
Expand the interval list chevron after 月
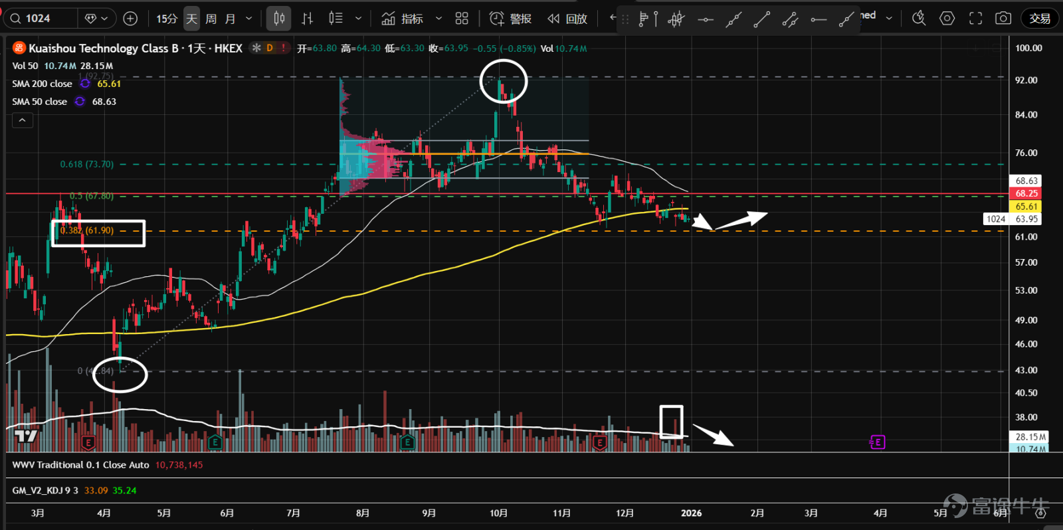coord(248,19)
